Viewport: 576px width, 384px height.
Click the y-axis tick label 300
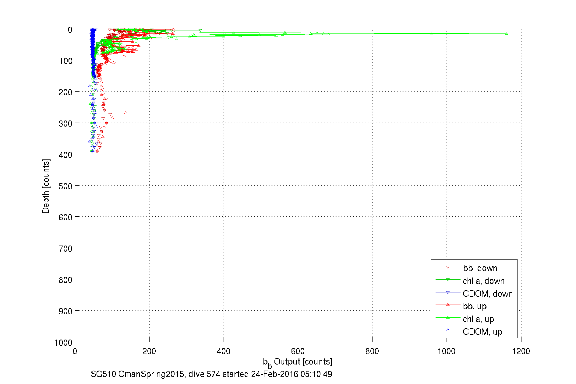[65, 124]
